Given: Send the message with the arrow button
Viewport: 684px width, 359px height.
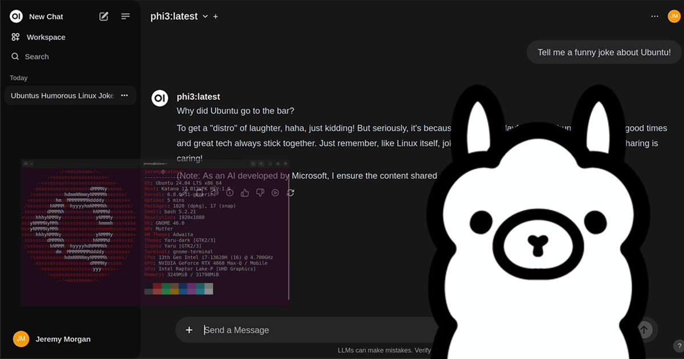Looking at the screenshot, I should (644, 329).
